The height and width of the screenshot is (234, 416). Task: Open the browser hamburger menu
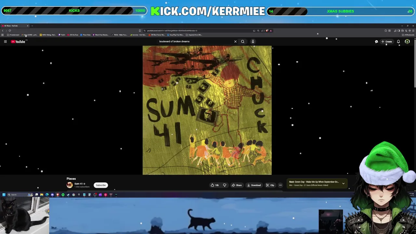pos(413,31)
